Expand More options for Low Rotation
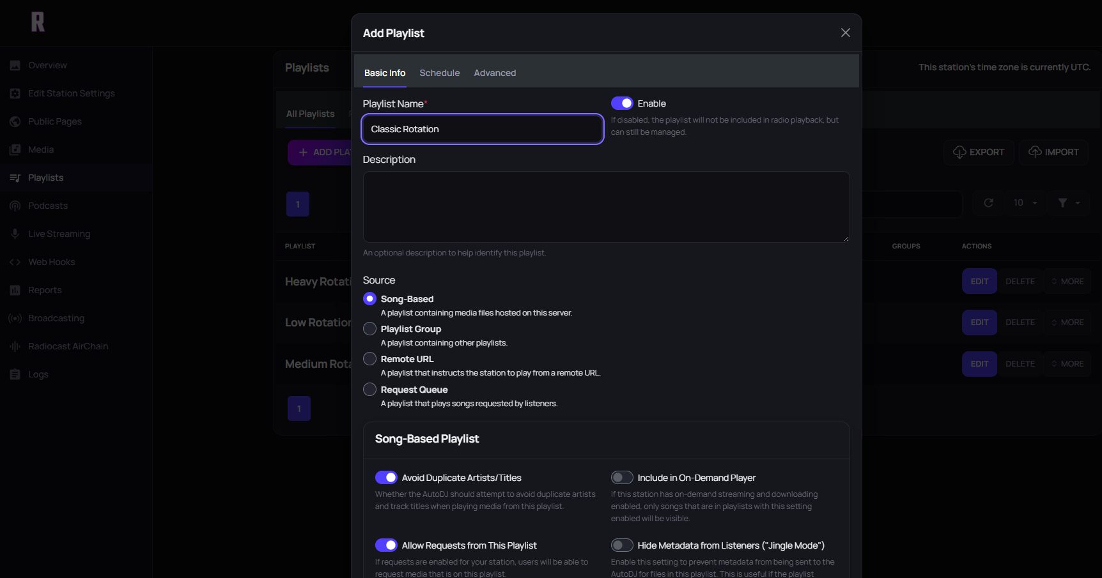The width and height of the screenshot is (1102, 578). pos(1067,323)
